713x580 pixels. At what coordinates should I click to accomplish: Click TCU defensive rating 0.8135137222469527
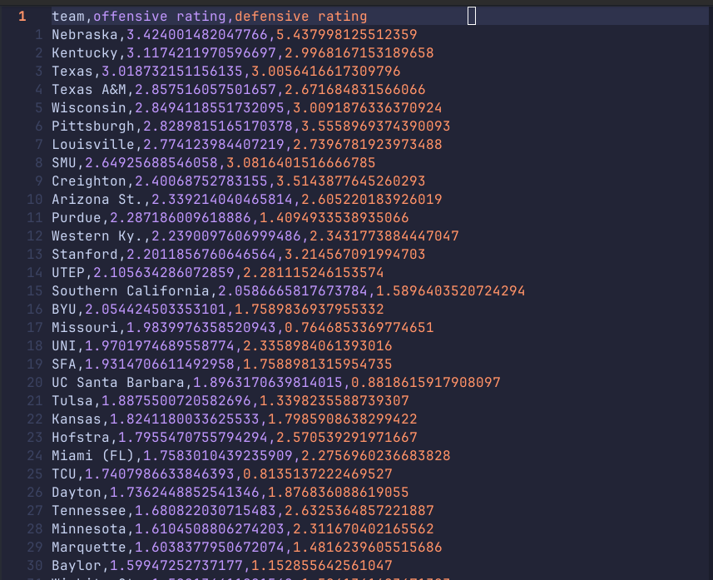(317, 474)
